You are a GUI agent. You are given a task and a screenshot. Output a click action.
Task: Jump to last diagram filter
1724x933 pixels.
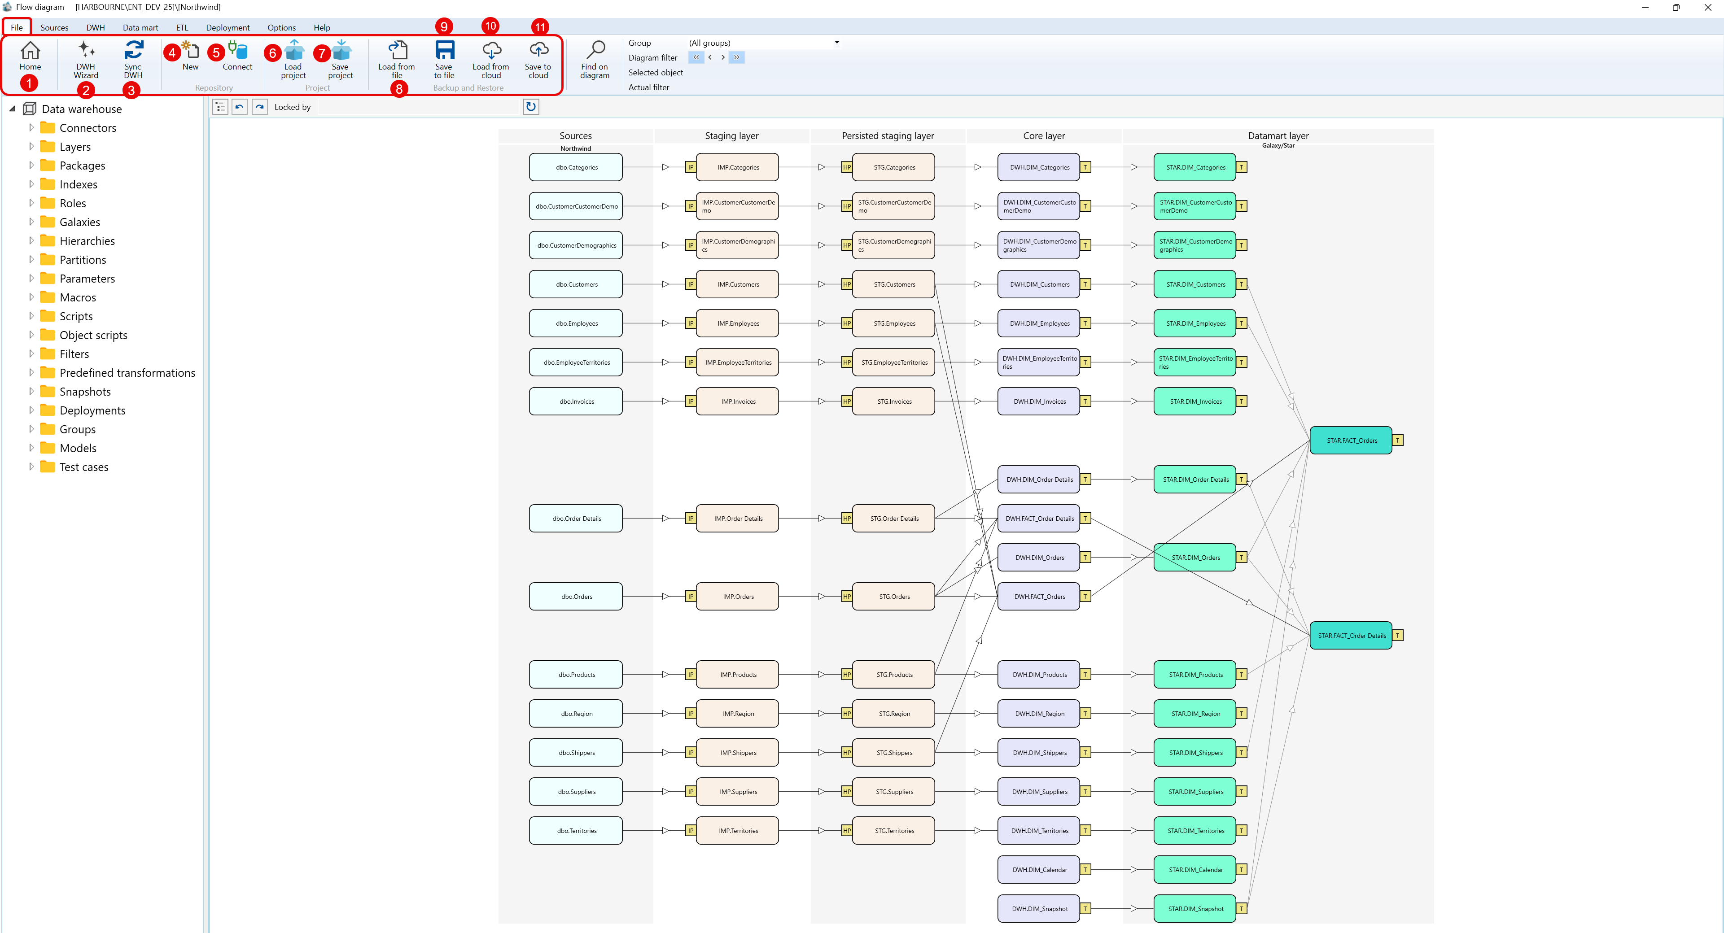(737, 57)
